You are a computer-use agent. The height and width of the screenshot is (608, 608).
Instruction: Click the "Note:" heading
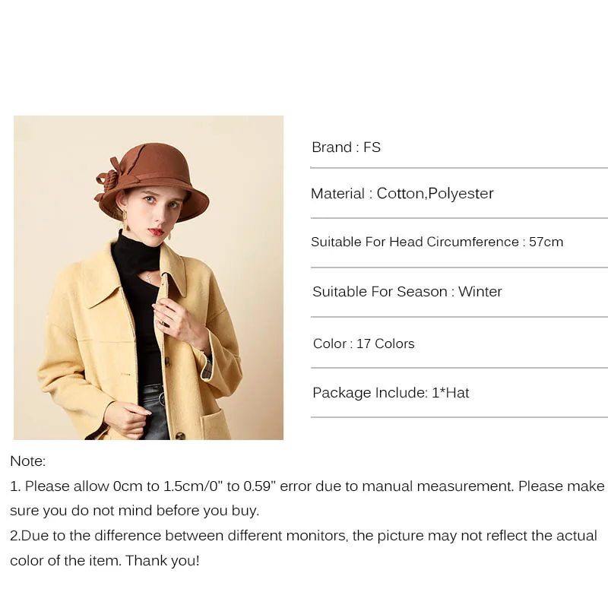pos(28,461)
